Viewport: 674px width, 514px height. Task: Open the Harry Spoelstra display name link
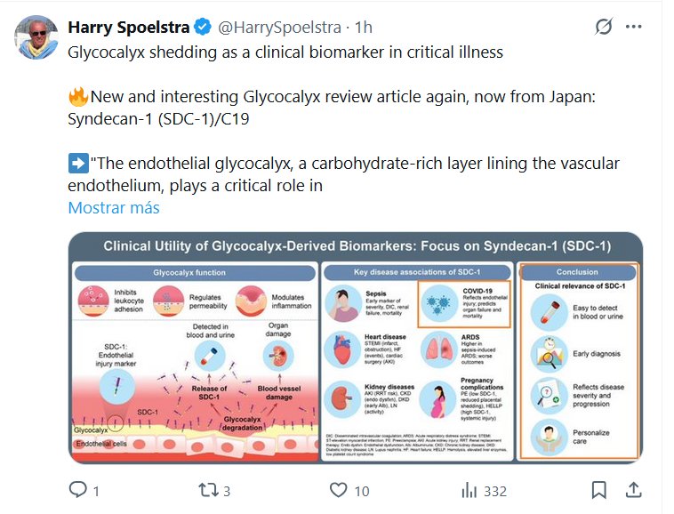click(x=130, y=28)
